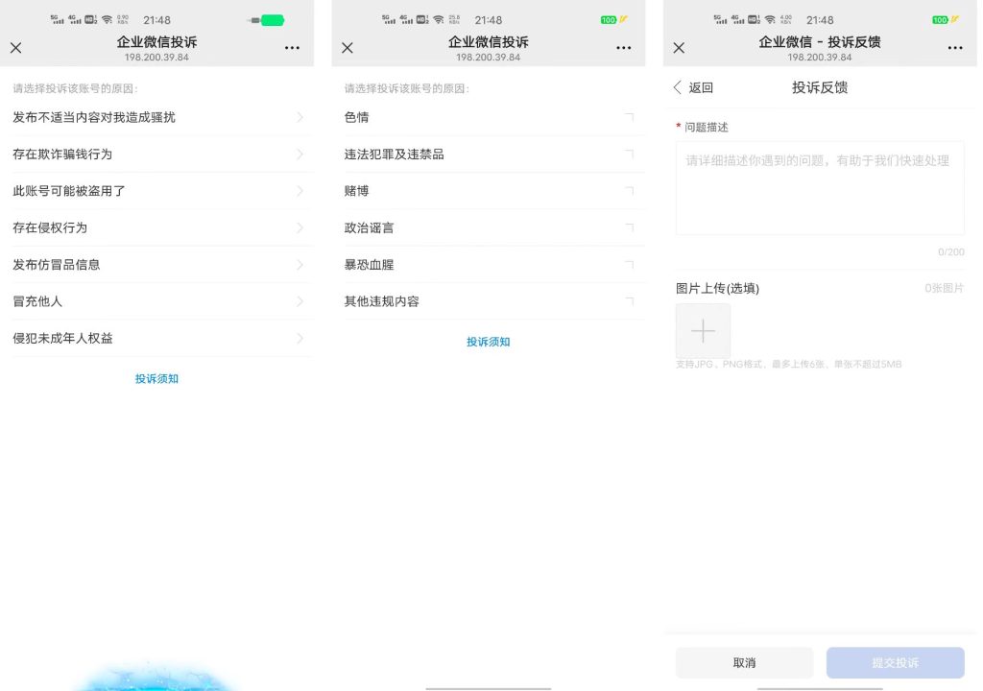Open the 投诉须知 link on the middle page
Viewport: 983px width, 691px height.
(x=489, y=341)
